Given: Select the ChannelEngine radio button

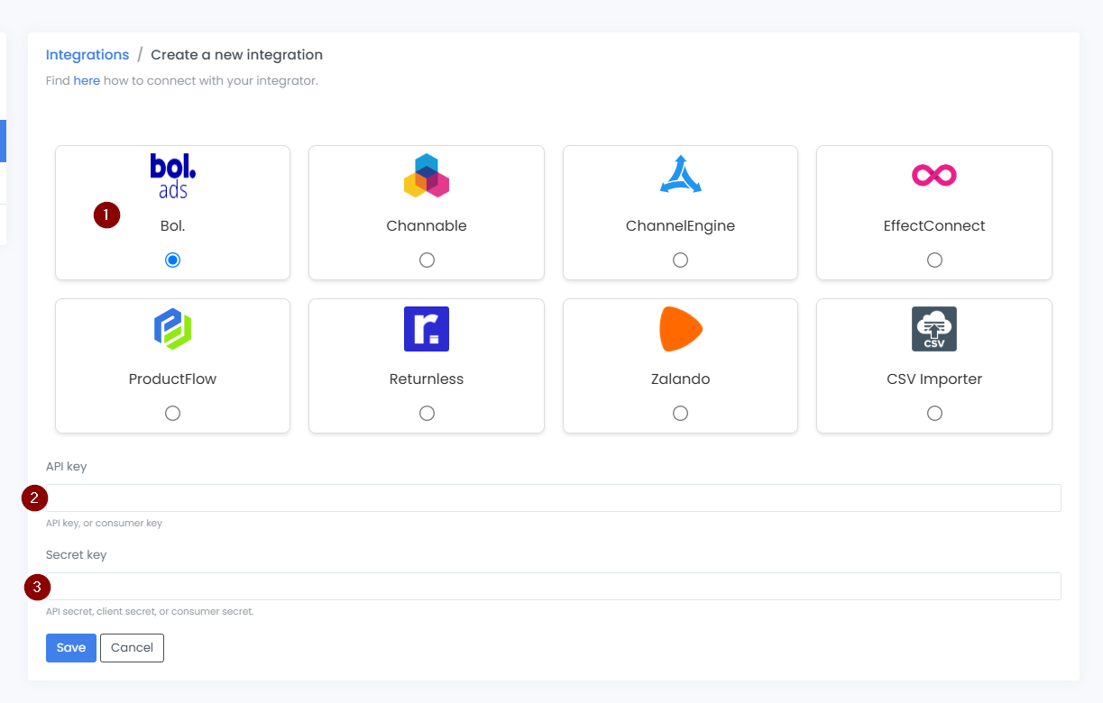Looking at the screenshot, I should click(680, 260).
